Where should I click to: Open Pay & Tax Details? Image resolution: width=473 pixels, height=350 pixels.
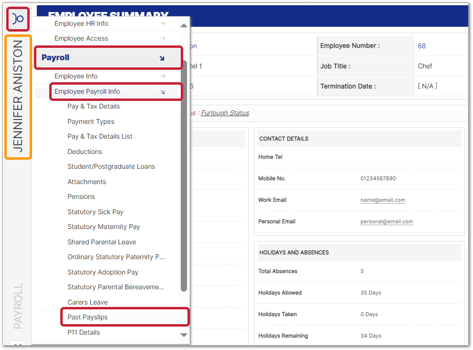tap(94, 106)
